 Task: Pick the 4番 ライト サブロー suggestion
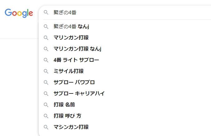tap(76, 60)
